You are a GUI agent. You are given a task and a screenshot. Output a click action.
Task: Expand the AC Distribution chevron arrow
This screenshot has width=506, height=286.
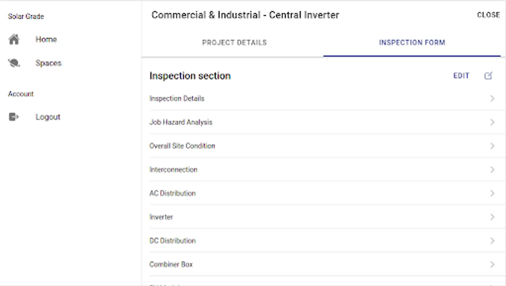492,193
